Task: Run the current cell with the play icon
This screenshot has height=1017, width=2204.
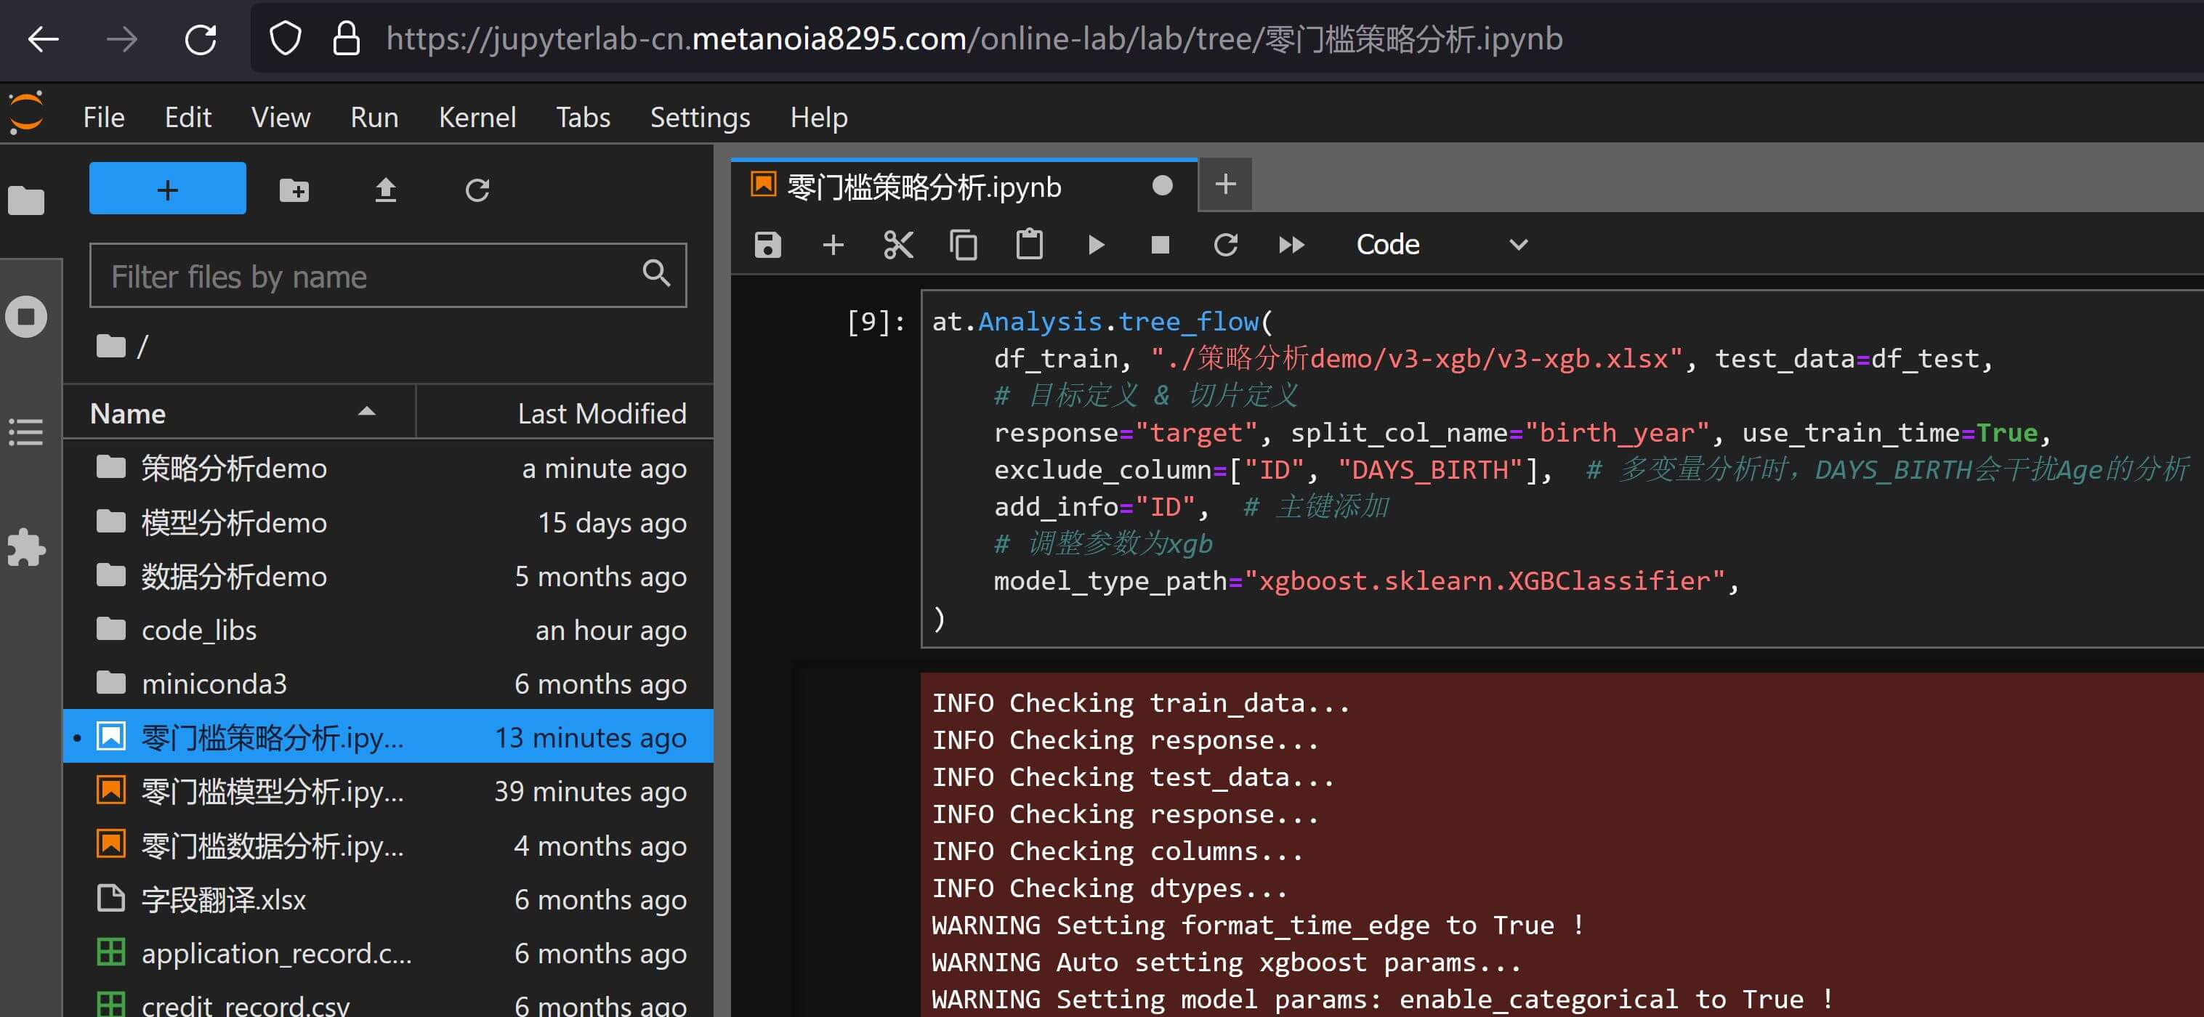Action: tap(1096, 245)
